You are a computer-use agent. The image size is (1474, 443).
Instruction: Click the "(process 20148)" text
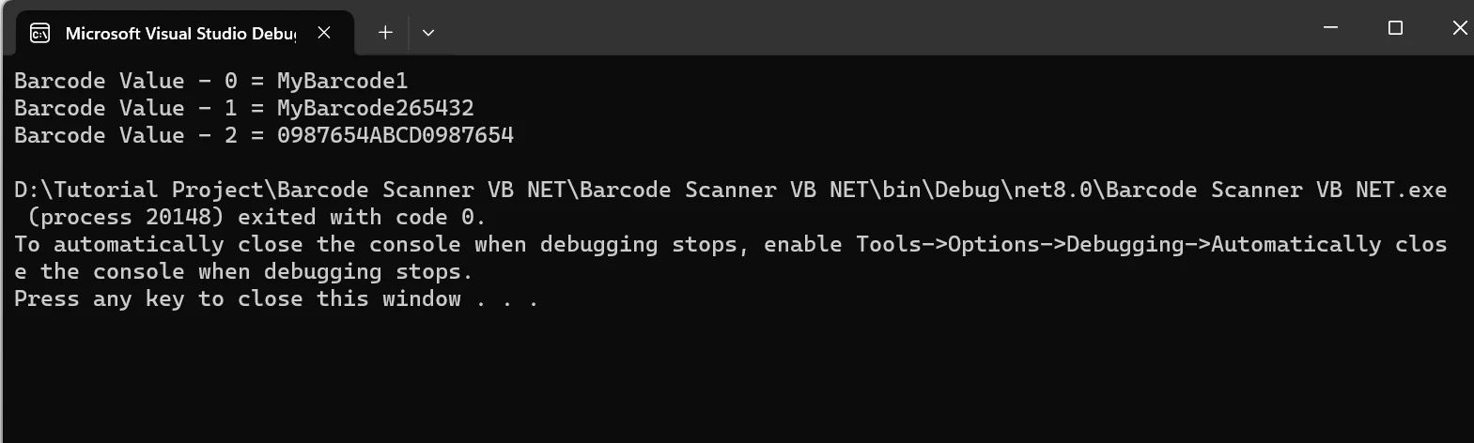[125, 217]
